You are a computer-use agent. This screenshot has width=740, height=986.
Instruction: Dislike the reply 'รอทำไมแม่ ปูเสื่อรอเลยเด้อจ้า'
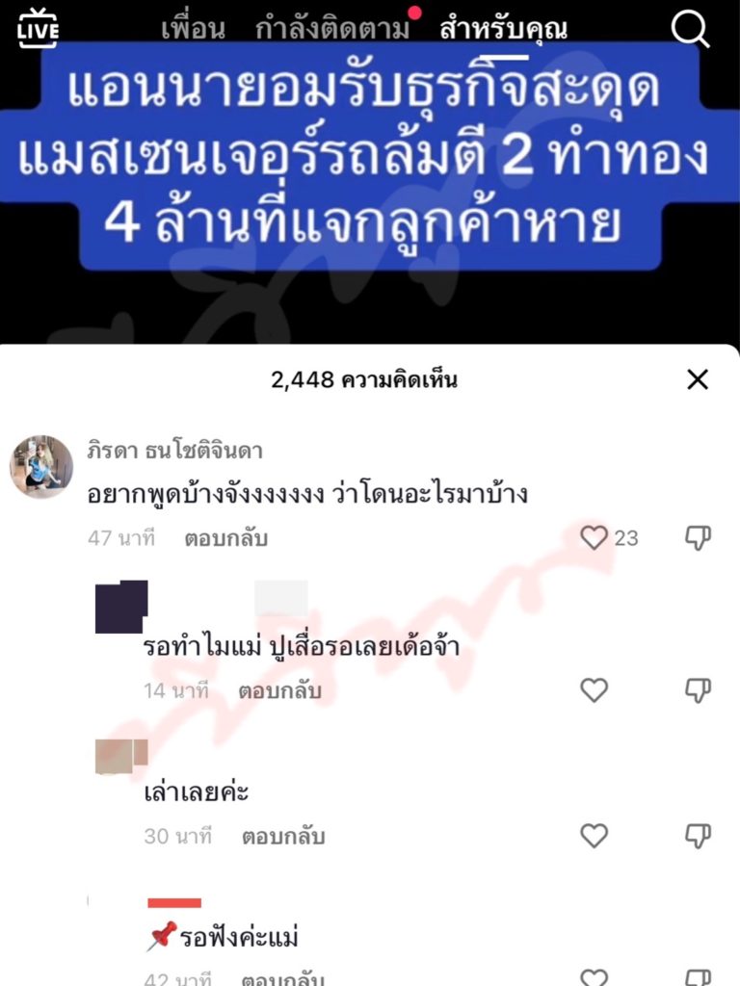point(698,690)
